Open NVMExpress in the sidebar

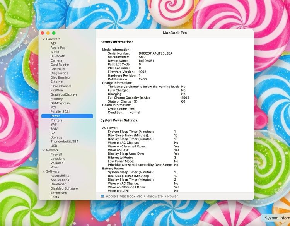click(60, 103)
